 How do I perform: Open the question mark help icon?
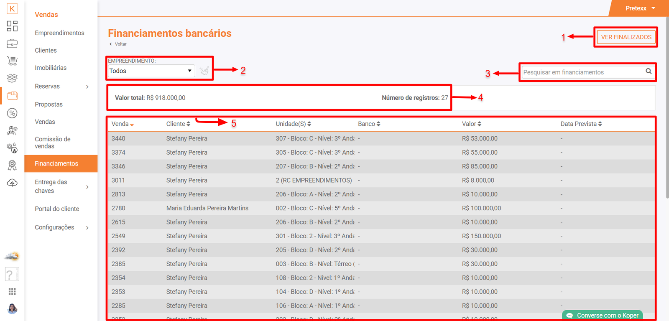point(10,275)
